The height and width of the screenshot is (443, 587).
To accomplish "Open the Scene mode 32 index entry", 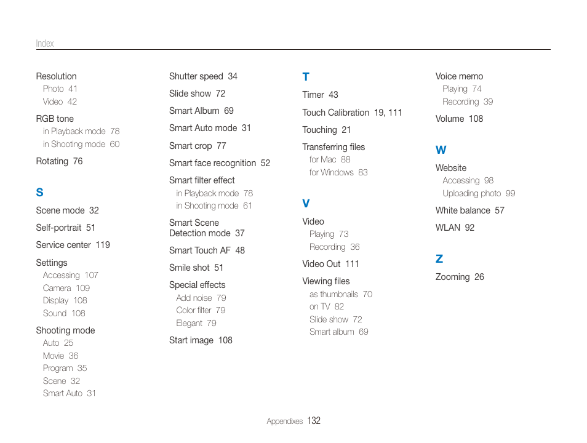I will [68, 210].
